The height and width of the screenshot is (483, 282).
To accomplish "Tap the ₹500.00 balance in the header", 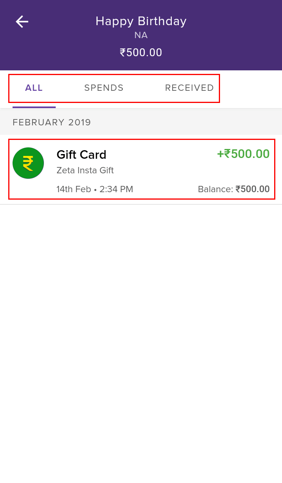I will [141, 53].
